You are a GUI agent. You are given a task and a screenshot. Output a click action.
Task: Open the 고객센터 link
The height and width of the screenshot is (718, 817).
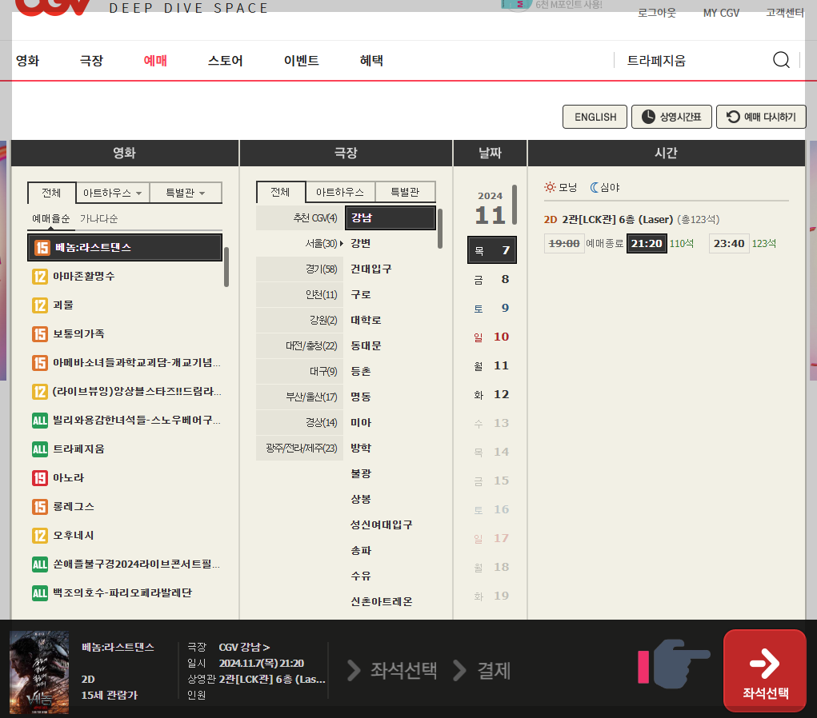[785, 13]
